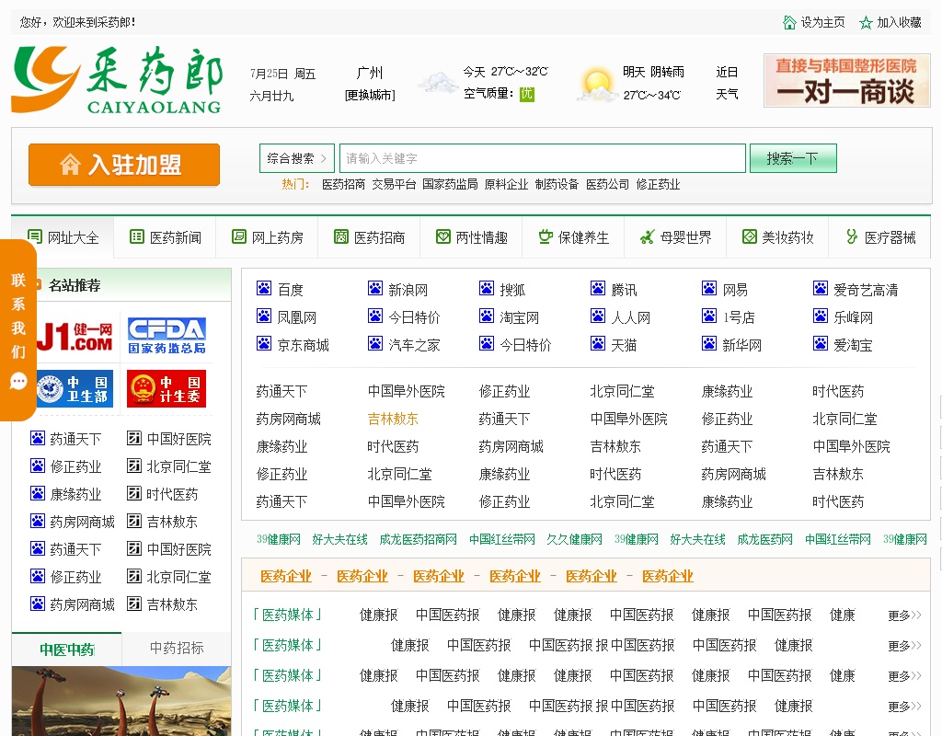Expand 更多 on first 医药媒体 row
The height and width of the screenshot is (736, 942).
coord(903,615)
